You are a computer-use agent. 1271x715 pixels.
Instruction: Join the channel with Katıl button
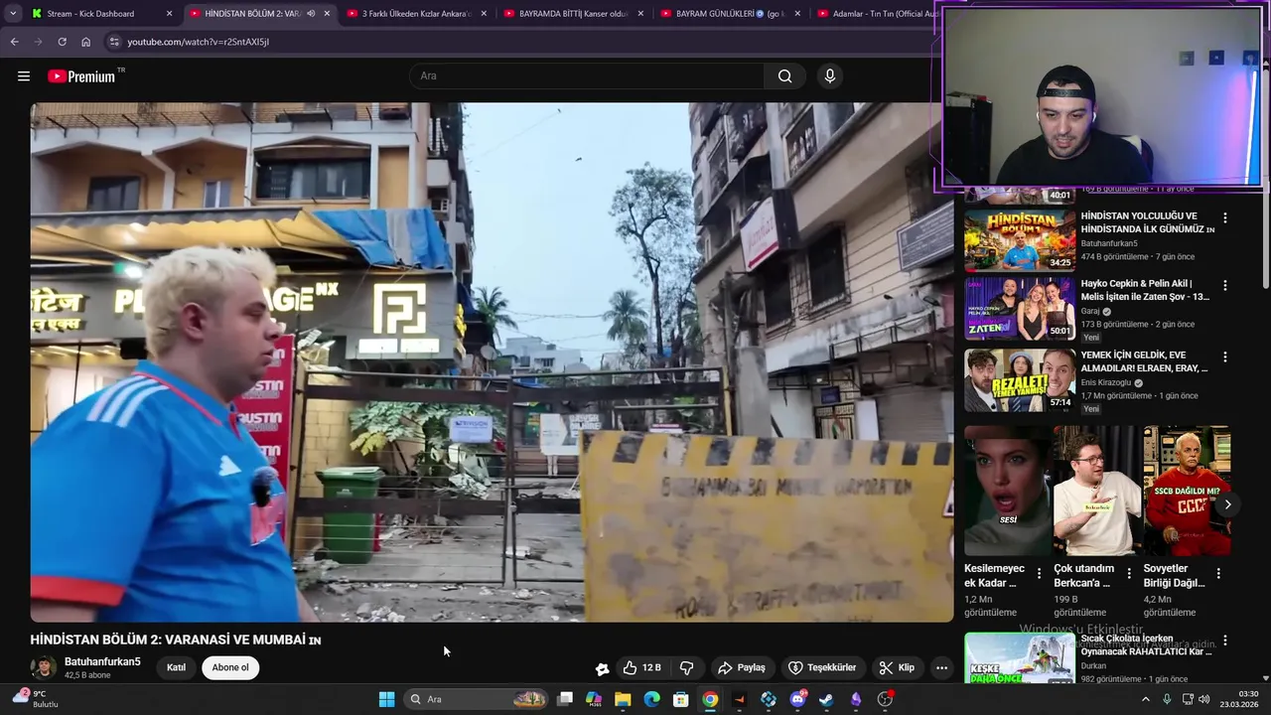tap(176, 667)
